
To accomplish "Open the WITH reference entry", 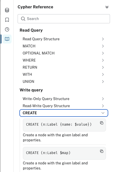I will [64, 74].
